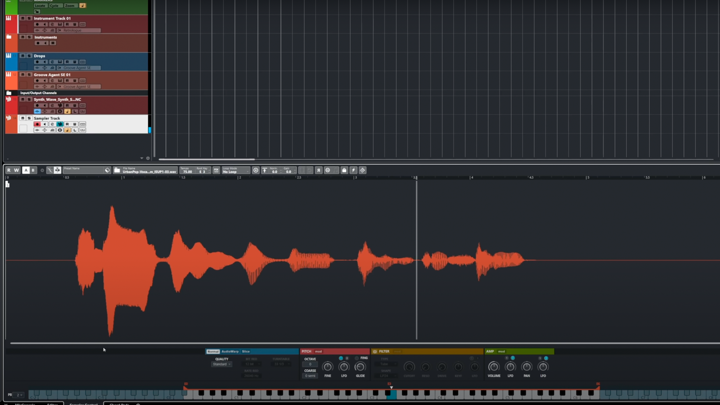Viewport: 720px width, 405px height.
Task: Click the Locate button on Markers track
Action: 40,6
